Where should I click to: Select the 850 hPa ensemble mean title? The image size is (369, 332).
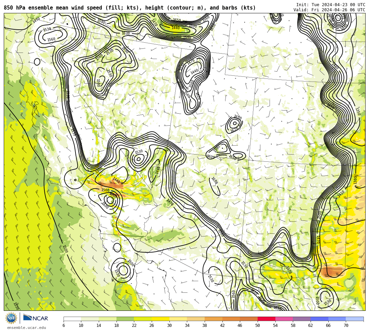(x=130, y=8)
